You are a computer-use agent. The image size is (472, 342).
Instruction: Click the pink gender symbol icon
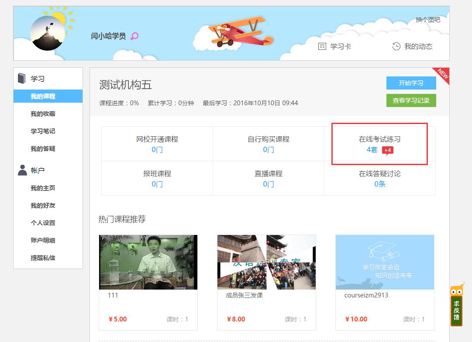point(134,36)
